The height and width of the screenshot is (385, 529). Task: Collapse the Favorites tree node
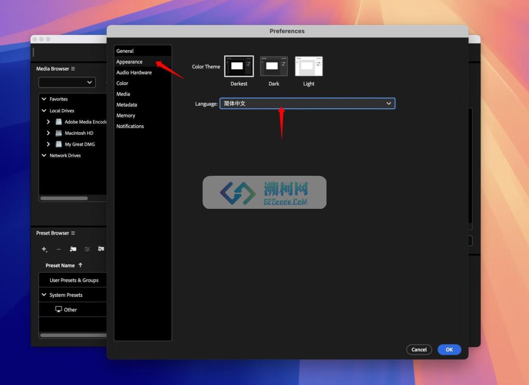click(44, 99)
